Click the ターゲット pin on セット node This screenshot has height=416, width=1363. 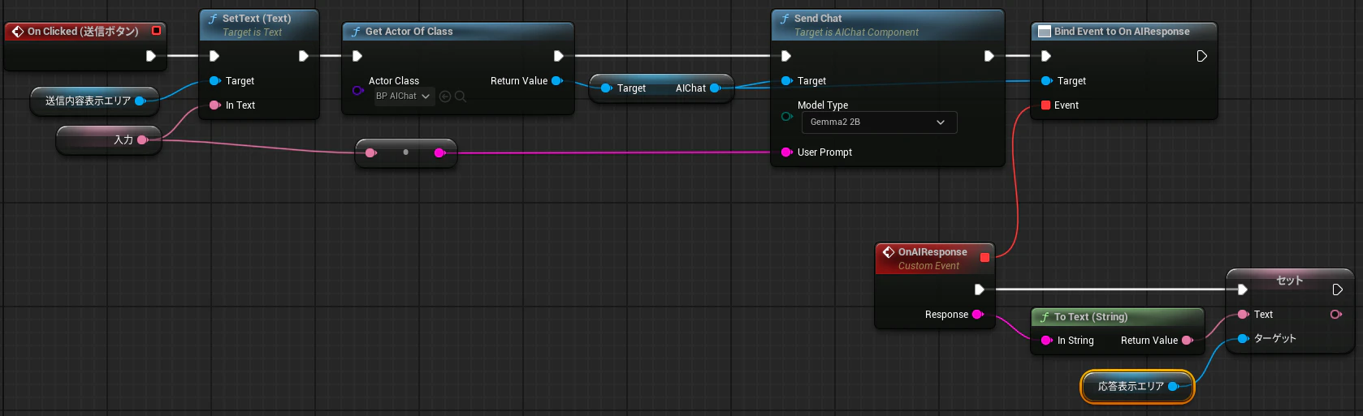(1244, 339)
